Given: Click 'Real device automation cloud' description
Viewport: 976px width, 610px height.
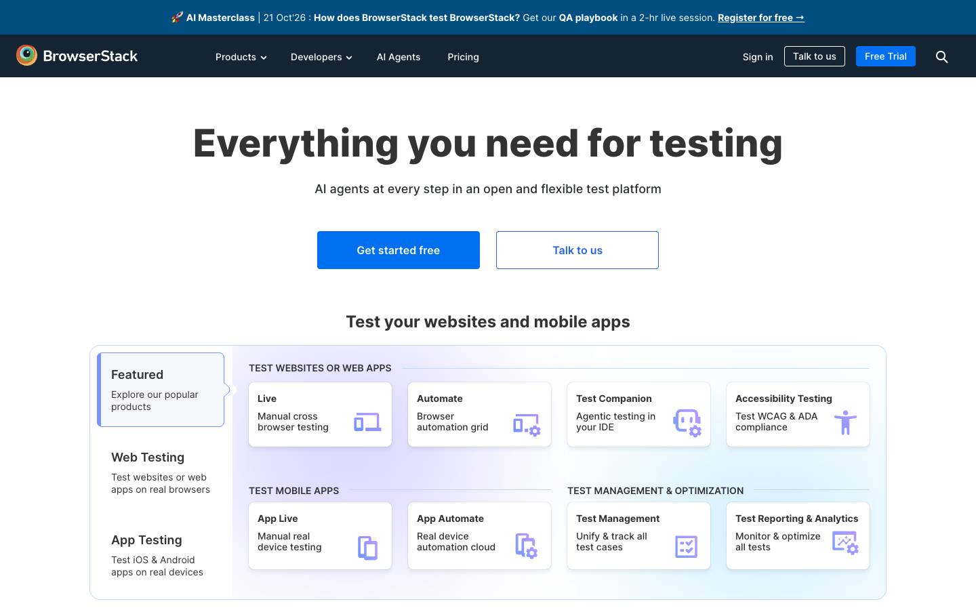Looking at the screenshot, I should (456, 542).
